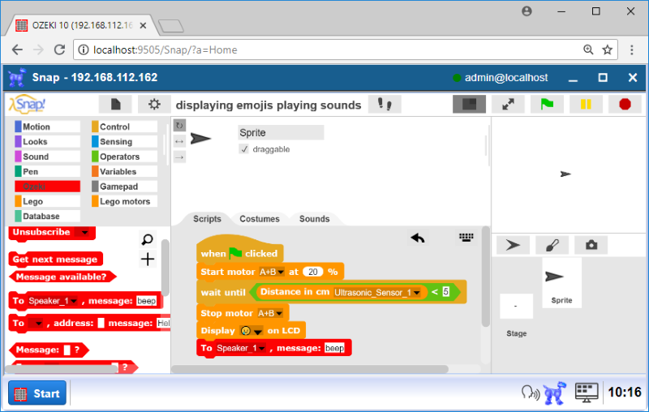This screenshot has height=412, width=649.
Task: Open Start motor A+B port dropdown
Action: (280, 273)
